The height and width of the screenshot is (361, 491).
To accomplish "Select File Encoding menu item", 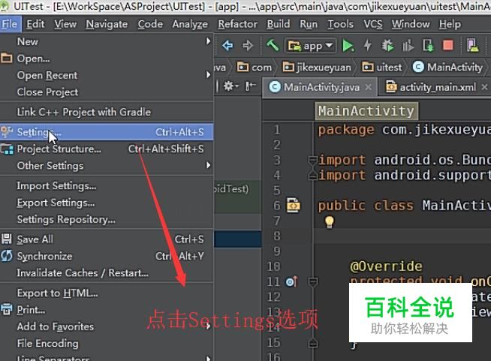I will pyautogui.click(x=107, y=344).
